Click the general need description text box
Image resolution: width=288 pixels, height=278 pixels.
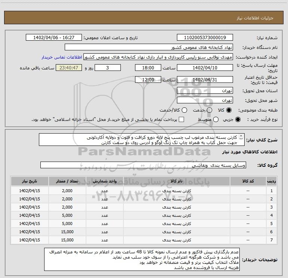tap(142, 140)
